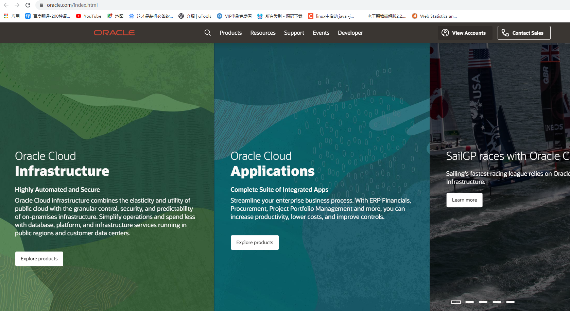The image size is (570, 311).
Task: Open the map bookmark with Maps icon
Action: (115, 16)
